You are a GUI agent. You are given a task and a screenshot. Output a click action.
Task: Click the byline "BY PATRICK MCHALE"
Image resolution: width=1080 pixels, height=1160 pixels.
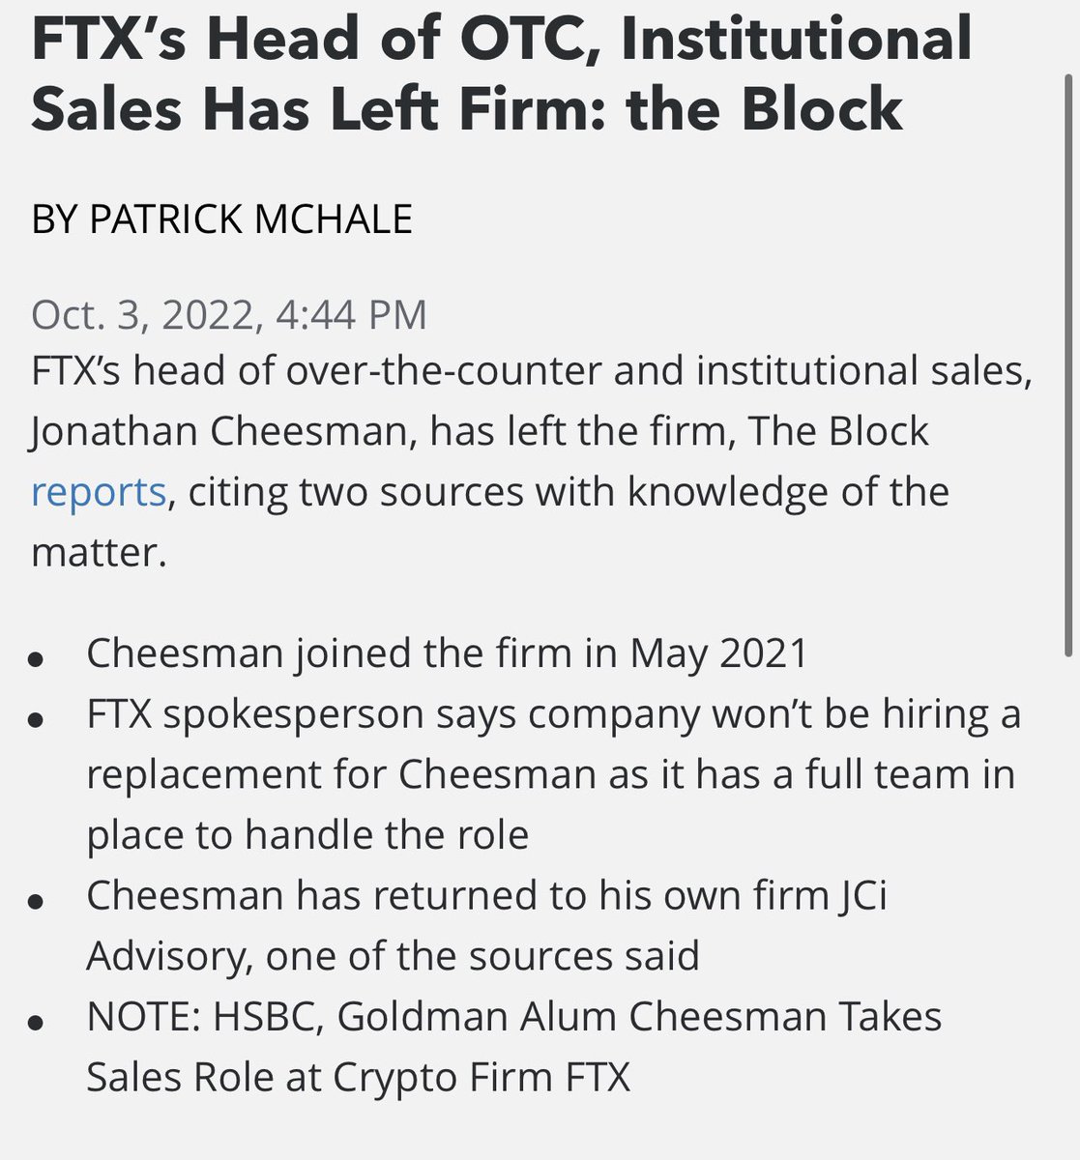(x=221, y=218)
